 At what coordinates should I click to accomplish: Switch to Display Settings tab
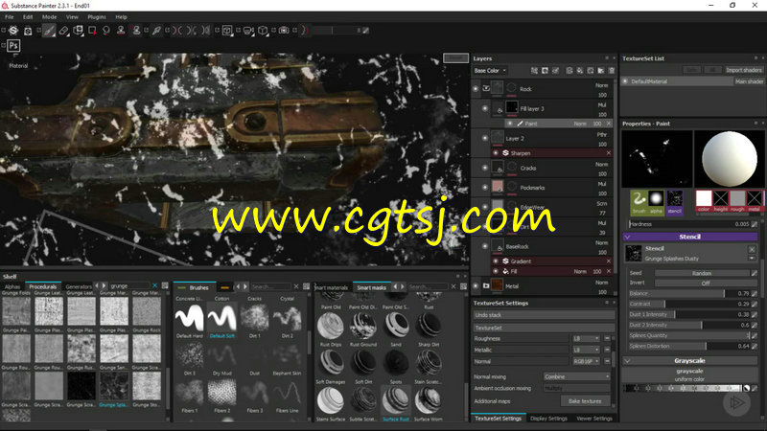click(x=548, y=419)
